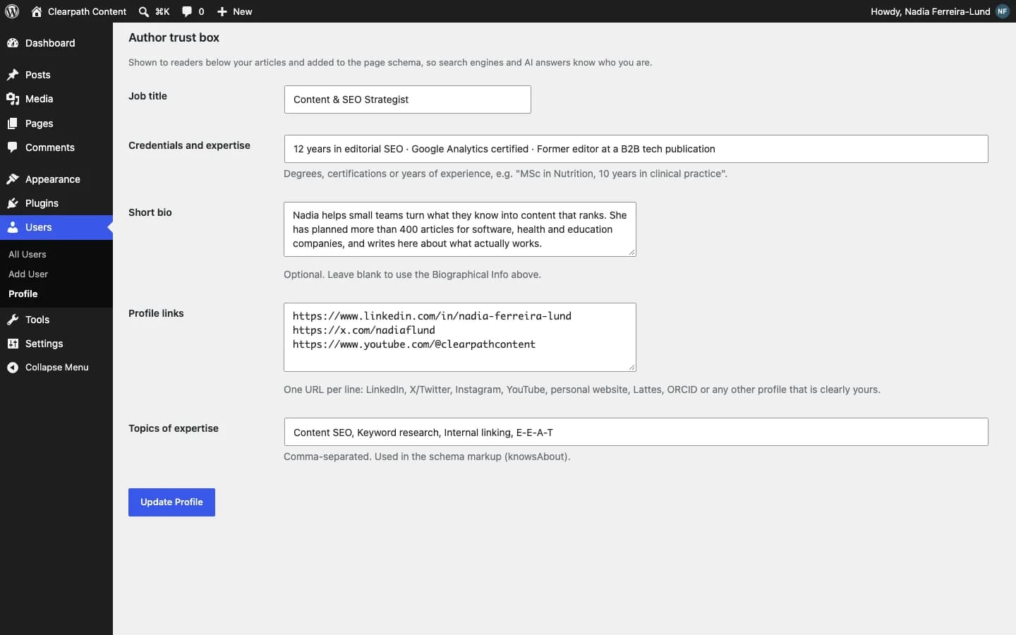Click the Pages icon in sidebar
Image resolution: width=1016 pixels, height=635 pixels.
coord(13,123)
